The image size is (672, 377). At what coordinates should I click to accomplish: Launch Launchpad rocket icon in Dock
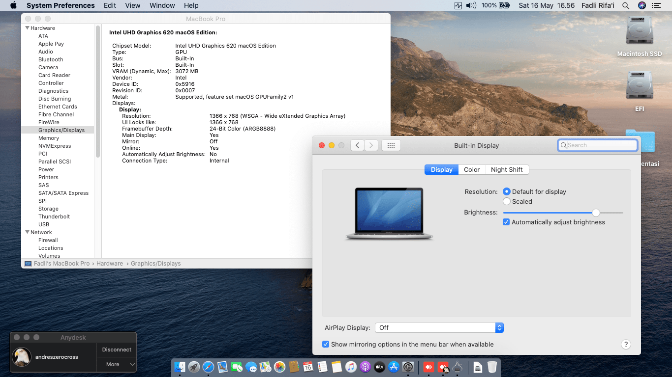[194, 367]
